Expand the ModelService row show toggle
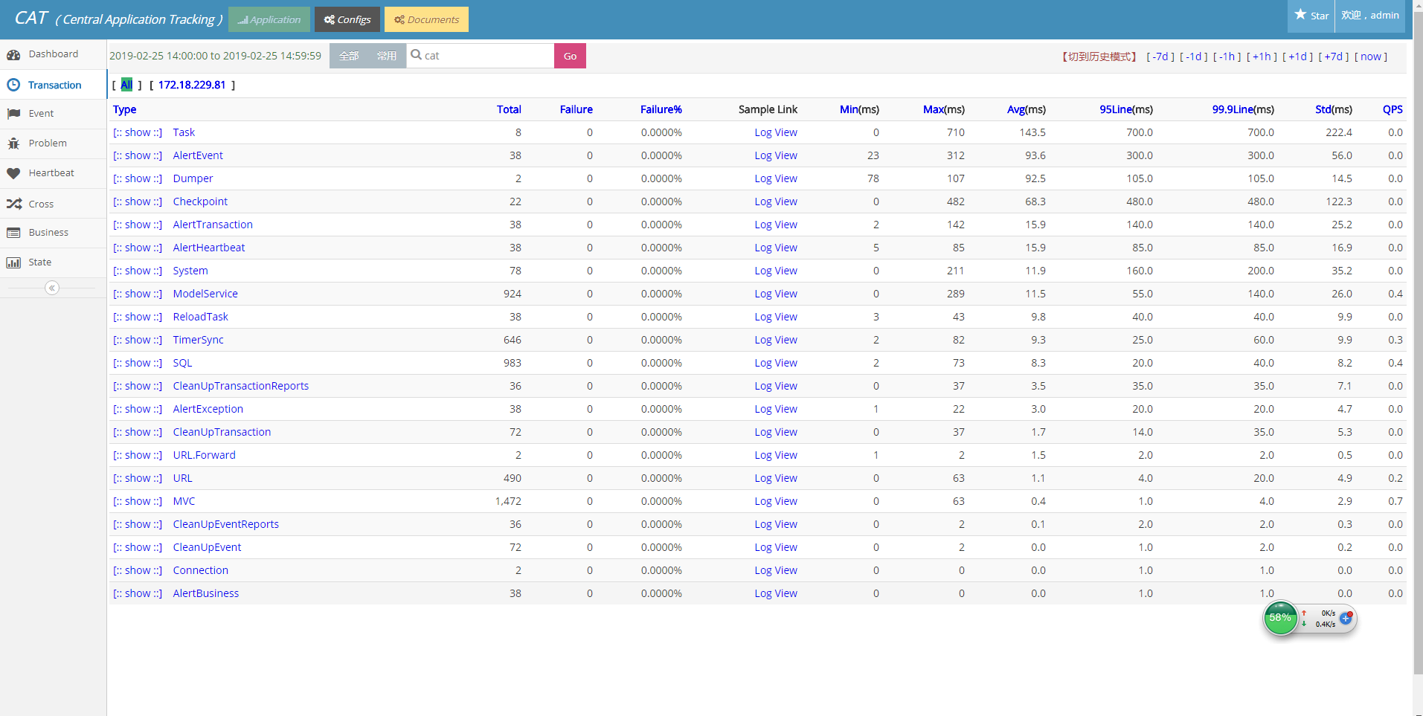The image size is (1423, 716). (138, 294)
